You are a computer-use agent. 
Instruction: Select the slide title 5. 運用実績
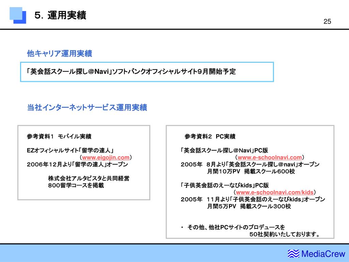click(x=60, y=15)
